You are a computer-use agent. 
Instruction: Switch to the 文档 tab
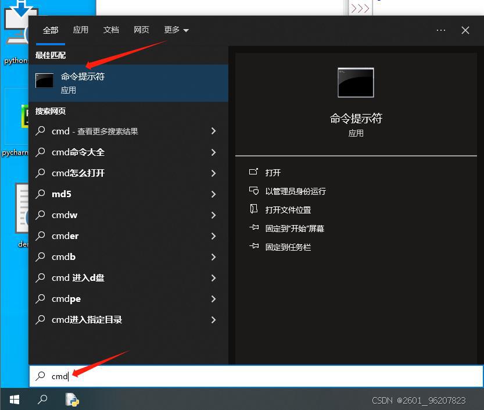pyautogui.click(x=111, y=30)
